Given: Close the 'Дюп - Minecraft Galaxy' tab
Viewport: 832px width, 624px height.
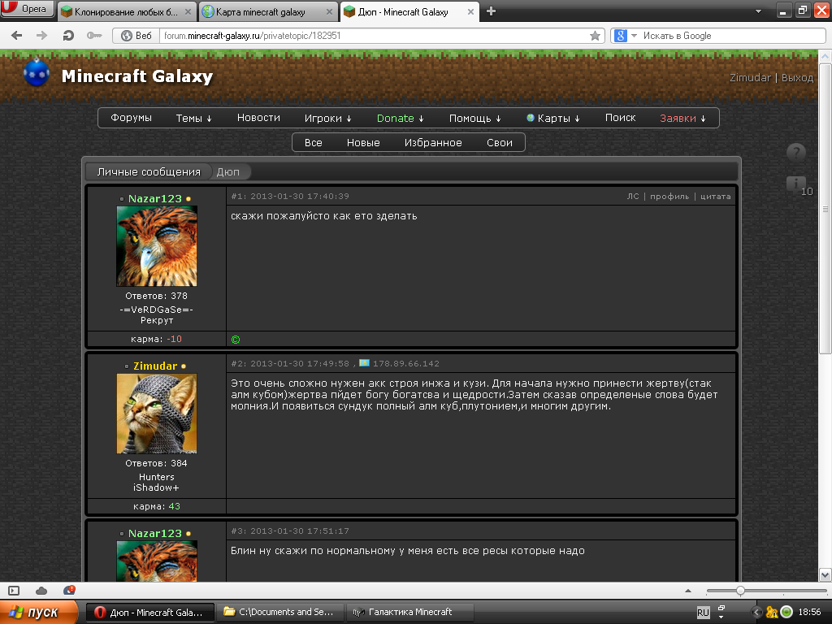Looking at the screenshot, I should 470,11.
